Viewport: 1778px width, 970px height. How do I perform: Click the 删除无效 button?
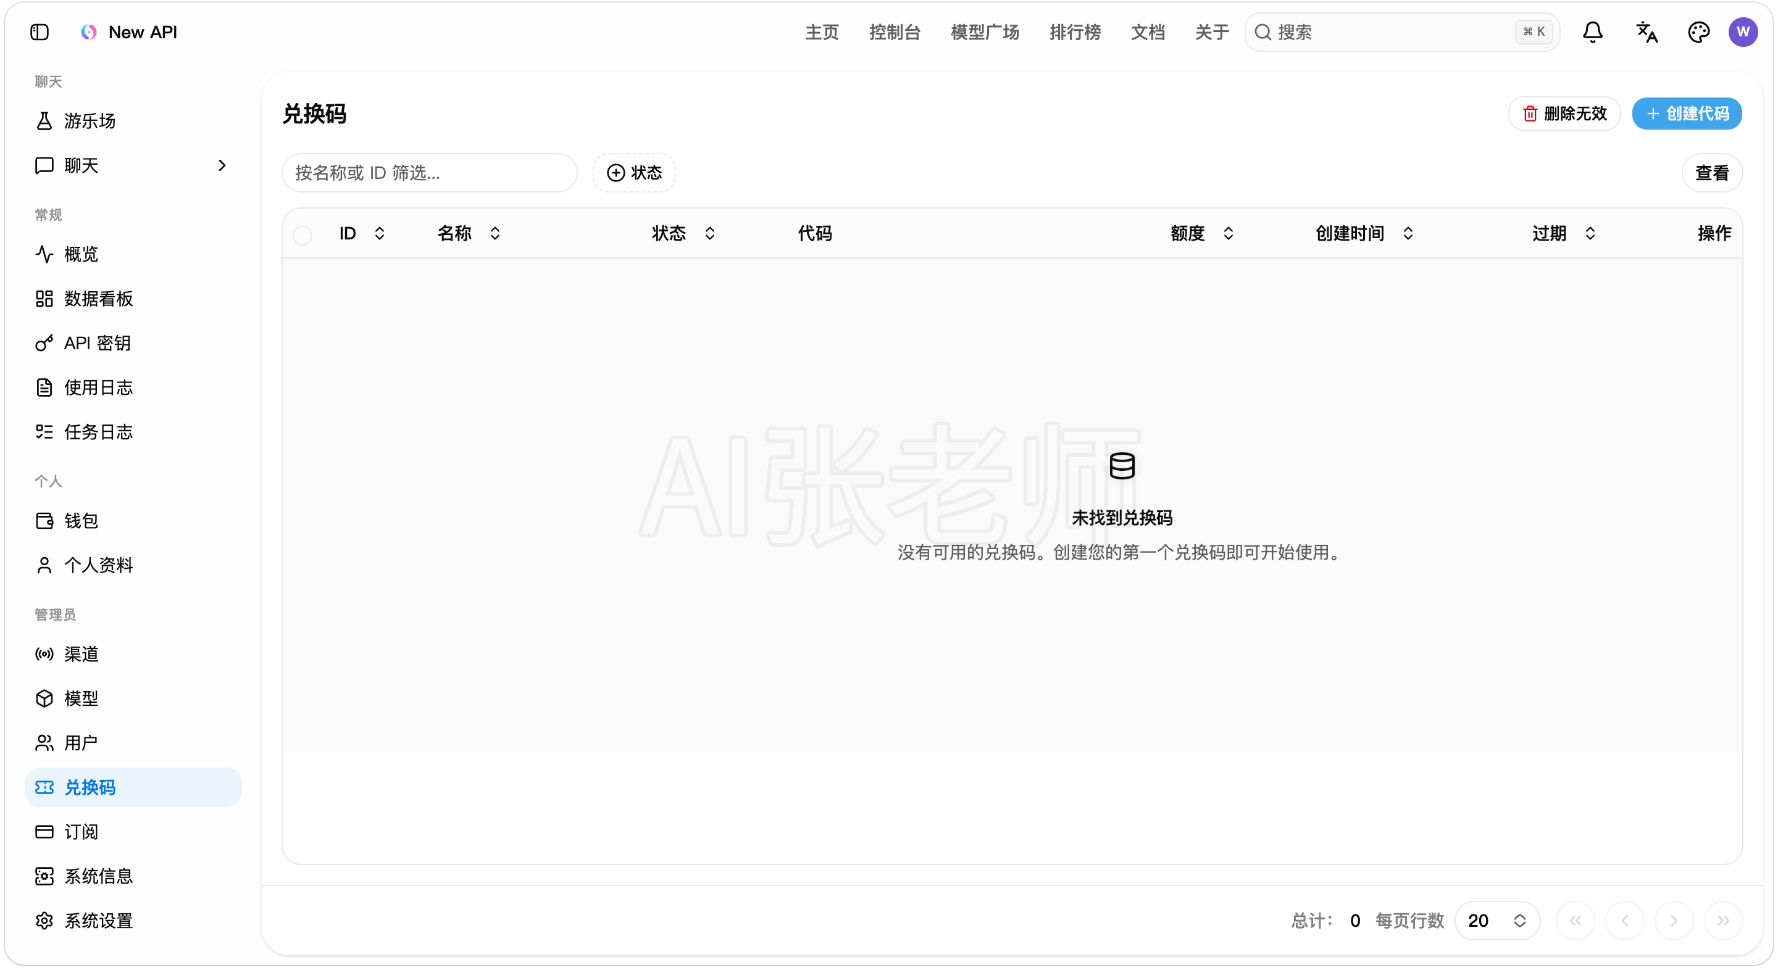point(1564,114)
